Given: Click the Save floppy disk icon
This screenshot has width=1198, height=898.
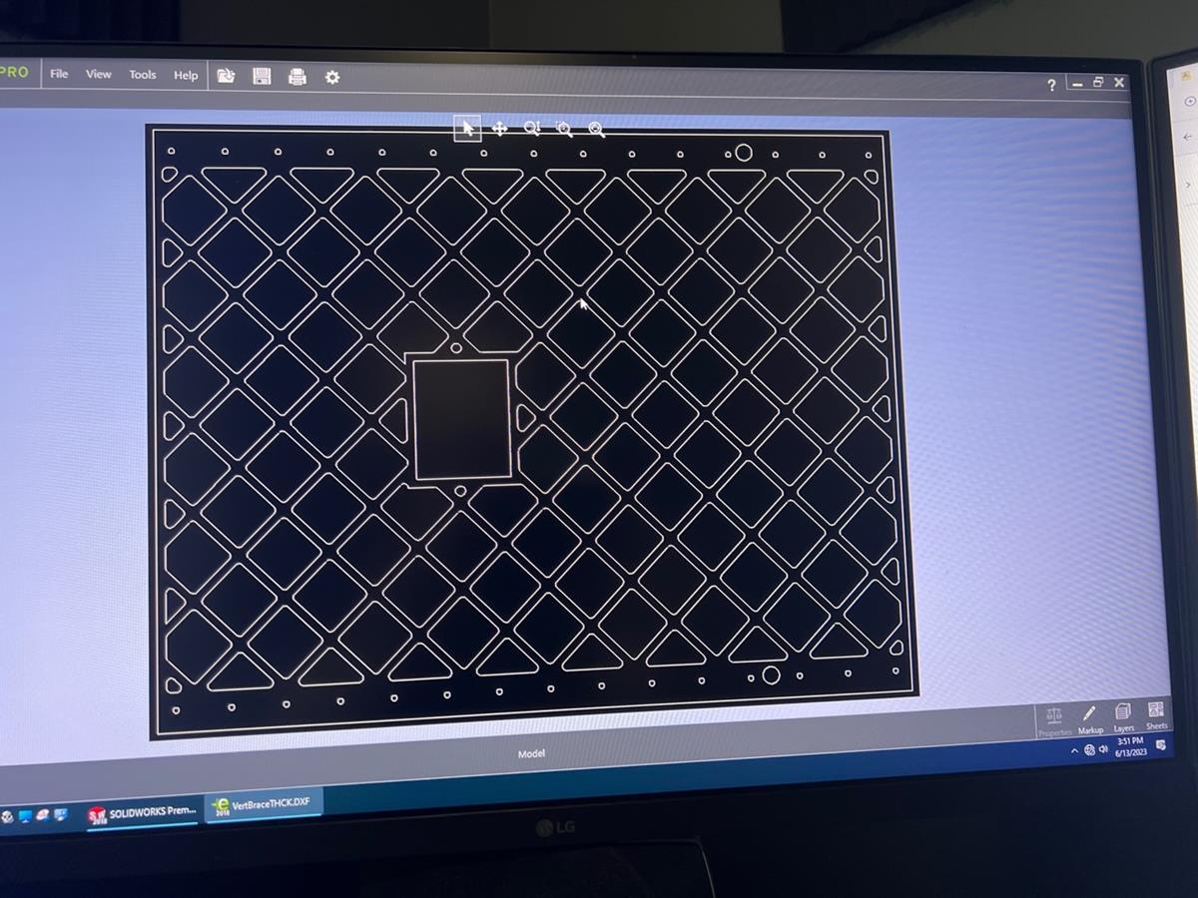Looking at the screenshot, I should (x=262, y=76).
